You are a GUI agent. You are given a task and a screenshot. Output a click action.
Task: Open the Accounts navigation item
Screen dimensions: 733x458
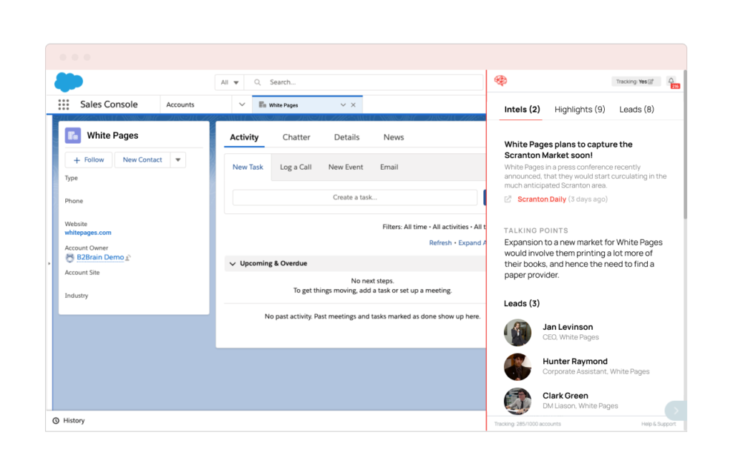tap(180, 104)
